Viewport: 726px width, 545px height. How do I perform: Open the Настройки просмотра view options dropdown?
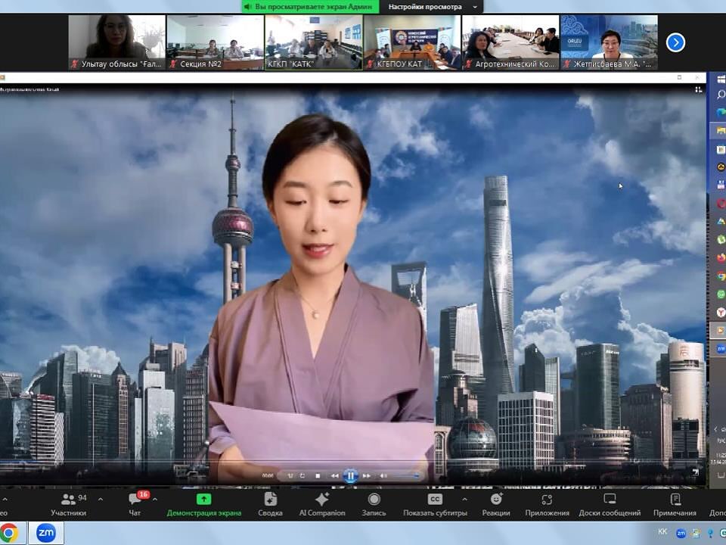coord(431,7)
